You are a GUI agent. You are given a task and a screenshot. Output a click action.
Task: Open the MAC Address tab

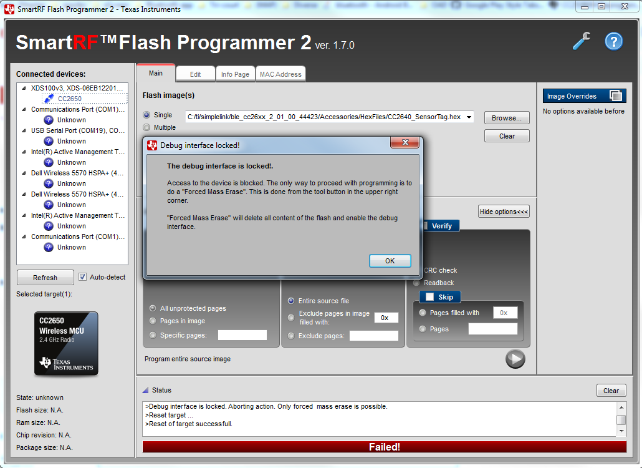280,74
